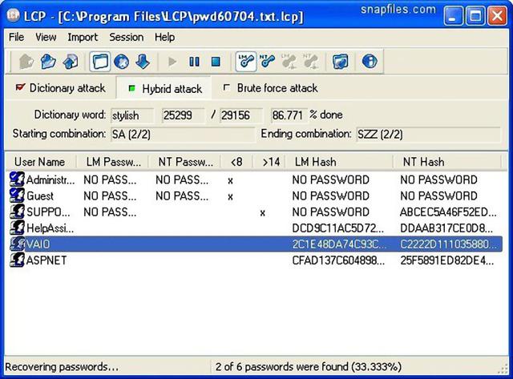
Task: Enable the Brute force attack checkbox
Action: point(226,87)
